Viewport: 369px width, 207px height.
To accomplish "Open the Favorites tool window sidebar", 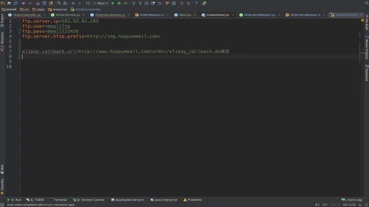I will point(2,186).
